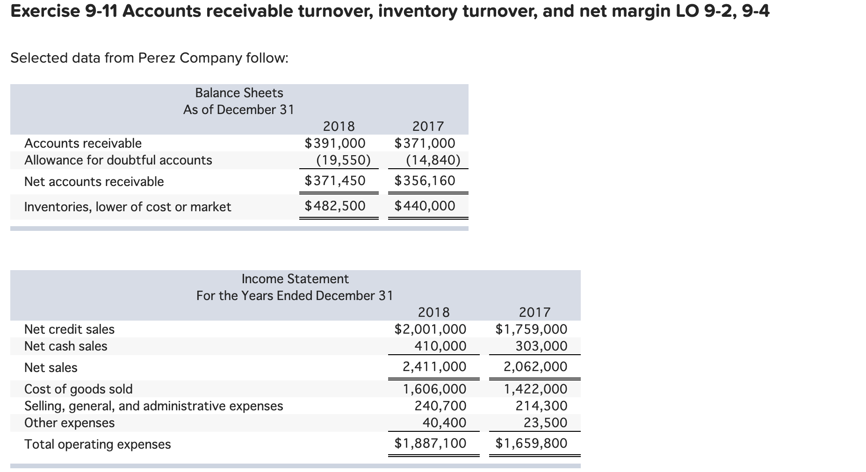This screenshot has height=472, width=866.
Task: Select 'Inventories, lower of cost or market' label
Action: (128, 207)
